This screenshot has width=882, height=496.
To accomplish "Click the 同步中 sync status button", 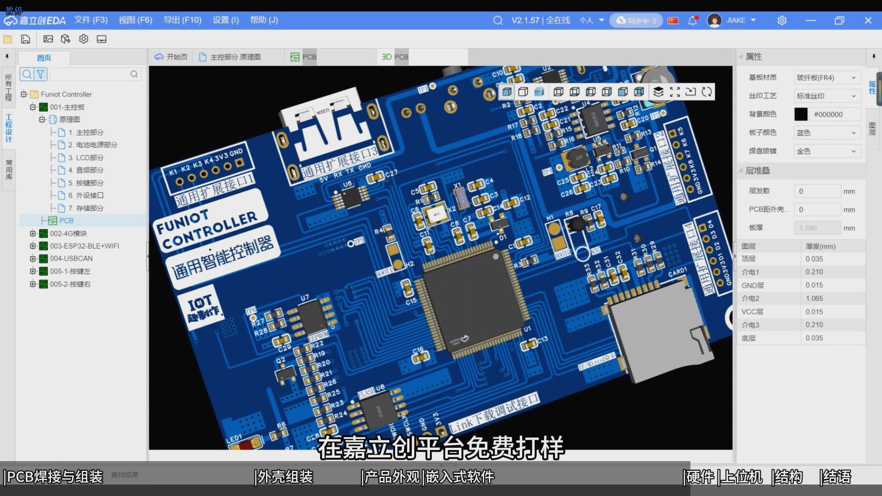I will 636,21.
